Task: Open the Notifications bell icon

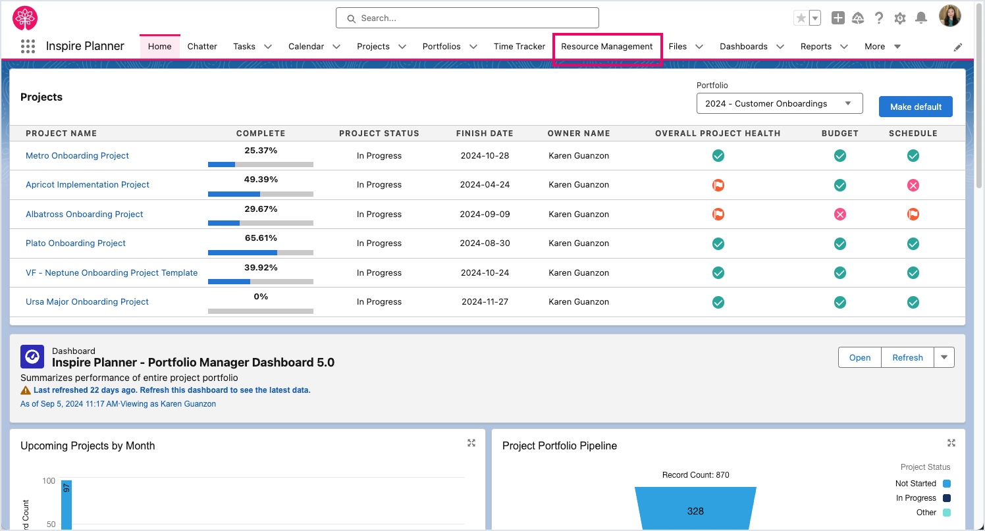Action: (921, 18)
